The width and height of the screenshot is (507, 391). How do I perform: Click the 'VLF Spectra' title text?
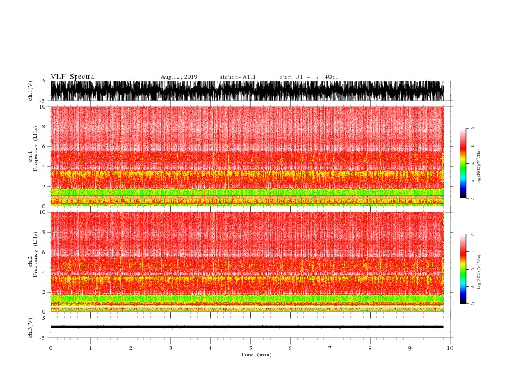72,77
